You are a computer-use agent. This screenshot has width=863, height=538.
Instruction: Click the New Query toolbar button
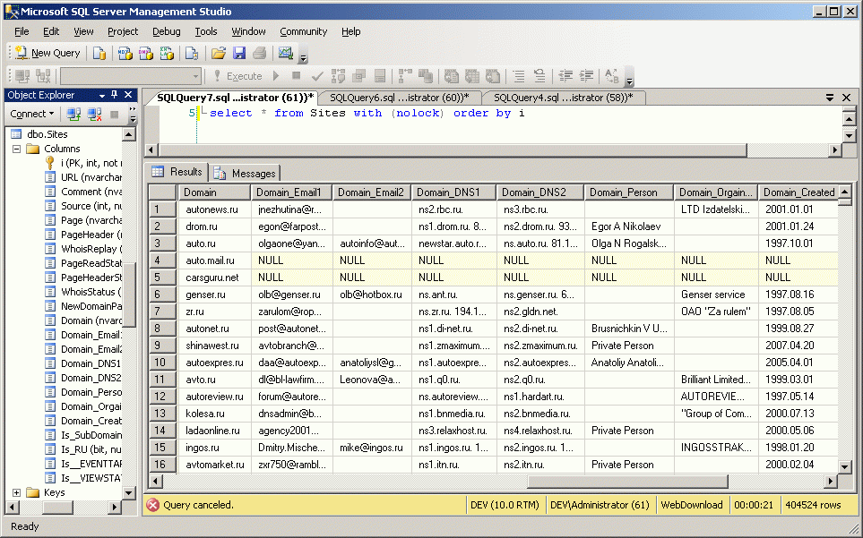click(47, 54)
